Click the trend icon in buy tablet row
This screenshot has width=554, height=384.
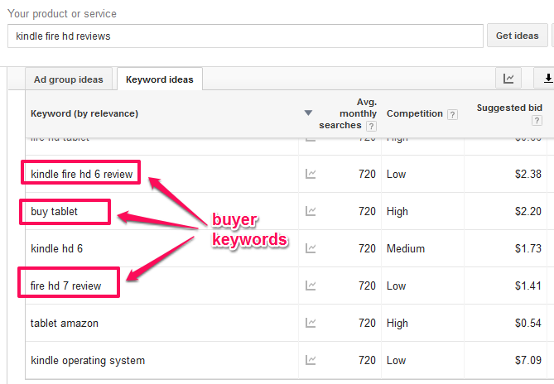click(311, 211)
